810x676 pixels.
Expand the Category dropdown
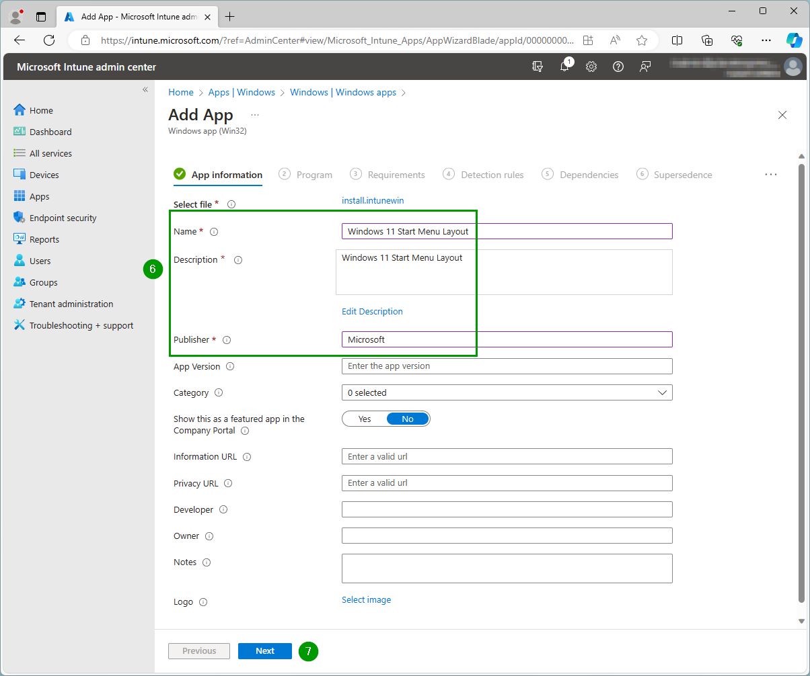click(x=507, y=392)
